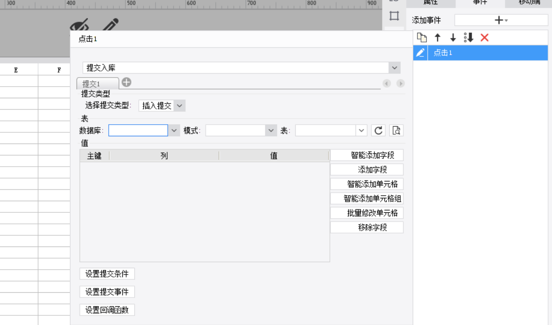Click the refresh table icon

(379, 130)
